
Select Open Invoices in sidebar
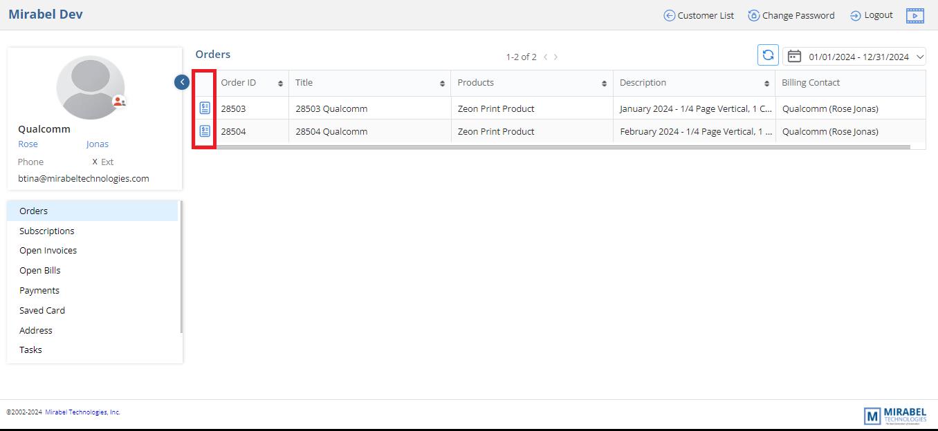click(x=93, y=251)
